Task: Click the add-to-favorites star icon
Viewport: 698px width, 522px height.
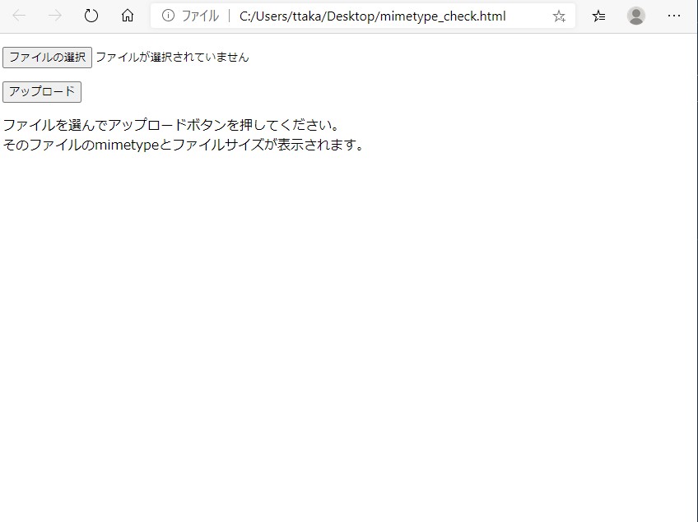Action: click(x=558, y=15)
